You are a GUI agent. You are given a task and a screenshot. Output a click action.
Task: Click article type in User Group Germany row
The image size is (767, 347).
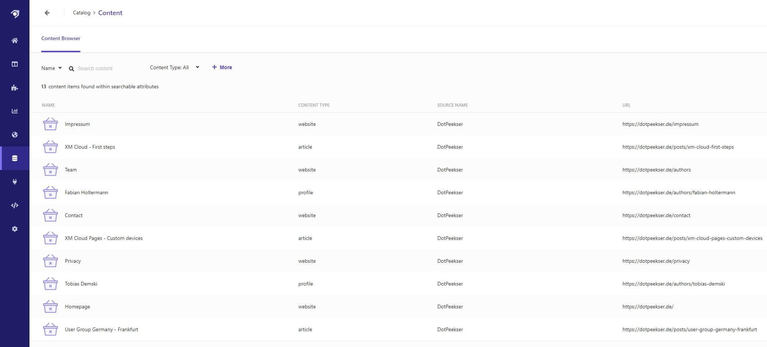coord(305,329)
